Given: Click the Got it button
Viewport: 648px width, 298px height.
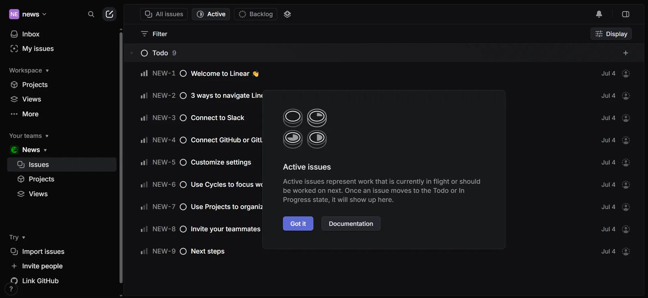Looking at the screenshot, I should tap(298, 224).
